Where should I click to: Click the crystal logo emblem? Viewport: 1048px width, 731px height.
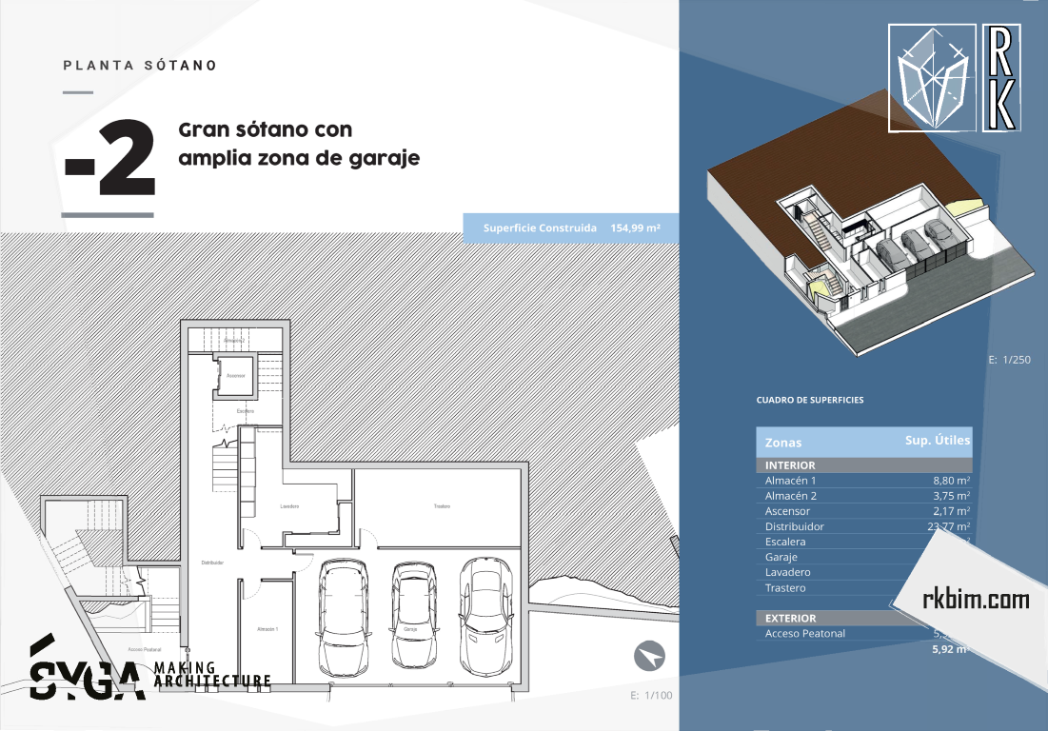932,78
